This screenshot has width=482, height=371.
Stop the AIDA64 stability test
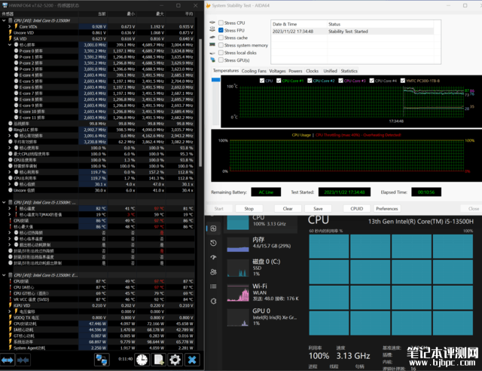[249, 208]
